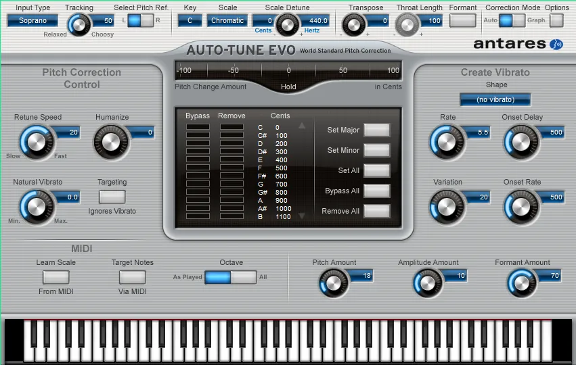Select the Natural Vibrato value 0.0
576x365 pixels.
68,197
